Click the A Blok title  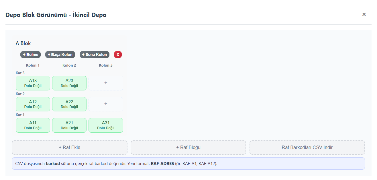[23, 43]
